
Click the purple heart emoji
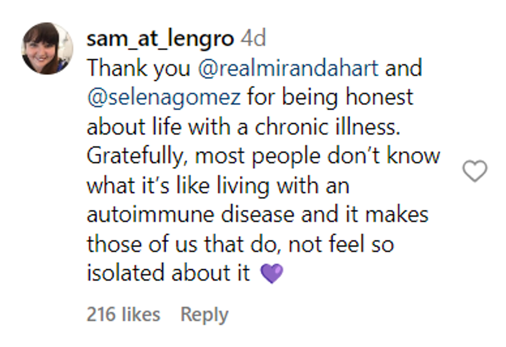272,274
